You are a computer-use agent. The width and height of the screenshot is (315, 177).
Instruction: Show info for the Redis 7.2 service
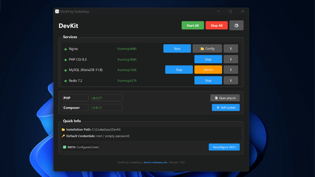pyautogui.click(x=231, y=80)
